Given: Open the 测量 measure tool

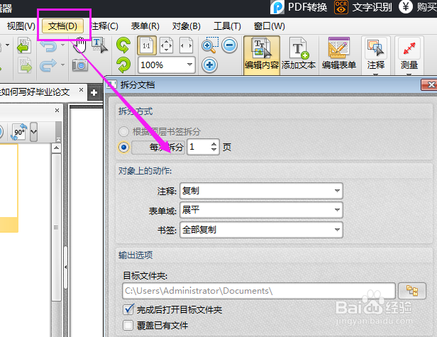Looking at the screenshot, I should click(409, 55).
